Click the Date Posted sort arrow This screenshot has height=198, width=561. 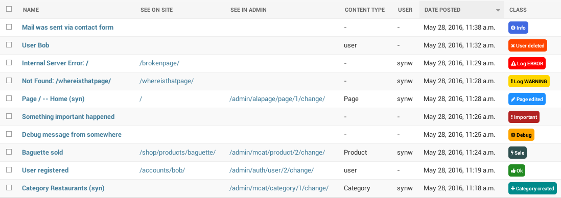tap(498, 10)
